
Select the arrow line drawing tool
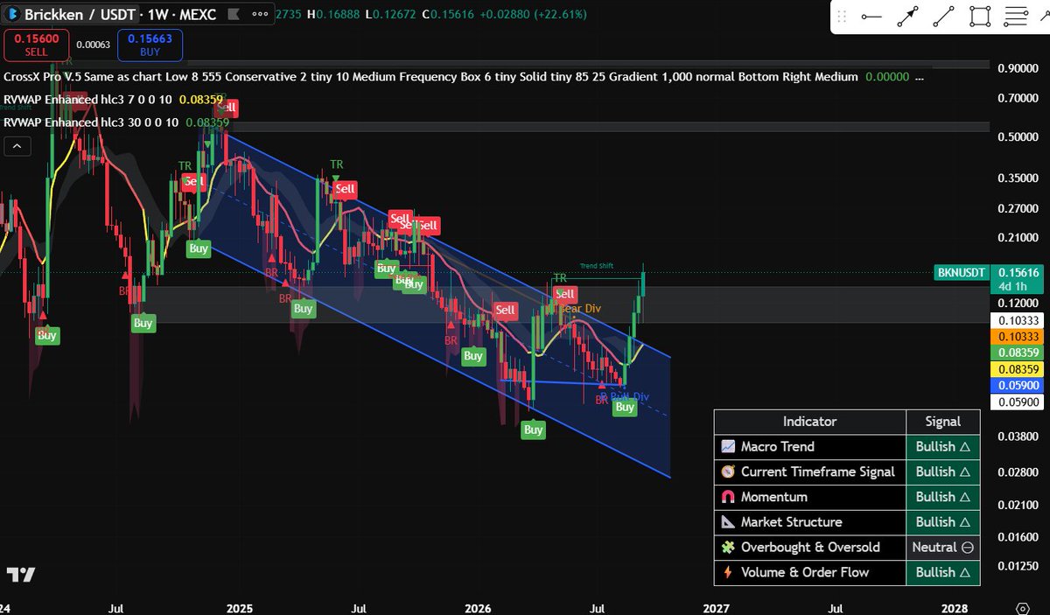pos(907,17)
